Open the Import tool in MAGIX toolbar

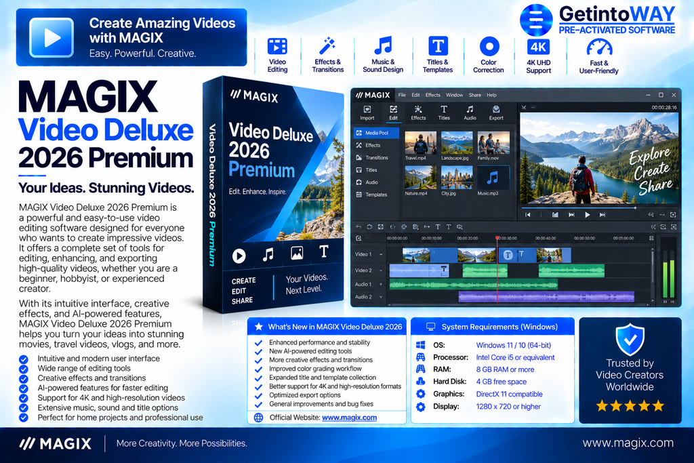(x=367, y=113)
